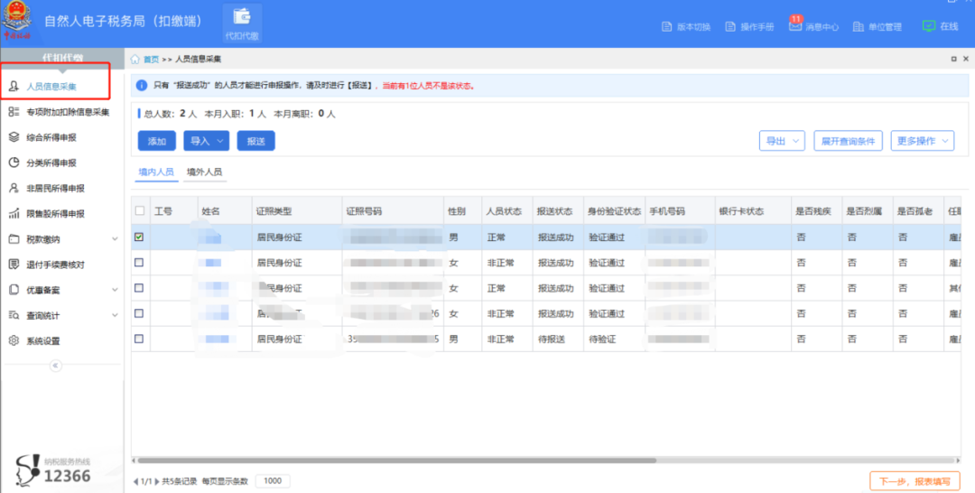Click the 首页 home icon in breadcrumb
The width and height of the screenshot is (975, 493).
click(135, 59)
